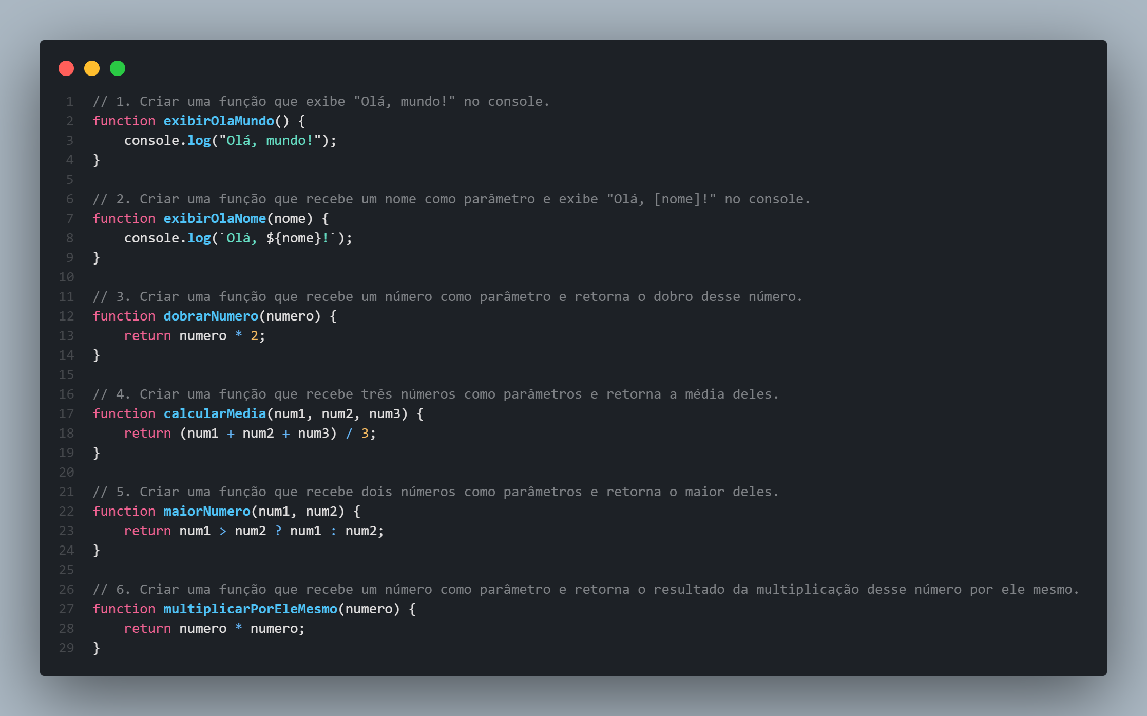Click the ternary question mark operator
The image size is (1147, 716).
click(278, 531)
